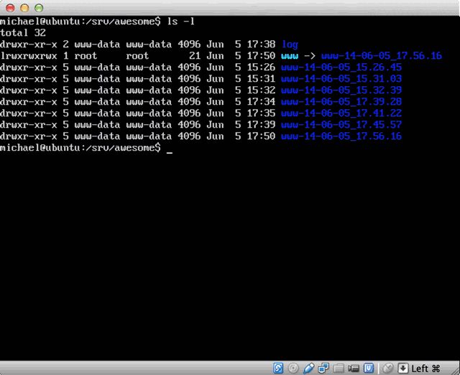Image resolution: width=460 pixels, height=375 pixels.
Task: Click directory 'www-14-06-05_15.26.45'
Action: tap(341, 68)
